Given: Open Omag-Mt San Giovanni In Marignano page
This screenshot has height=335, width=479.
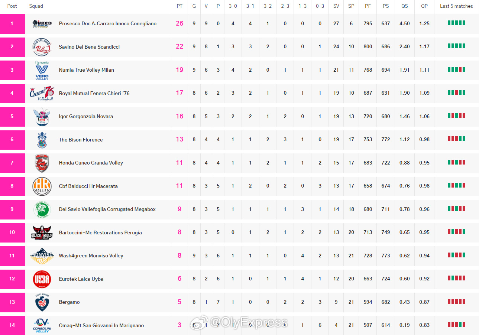Looking at the screenshot, I should [x=101, y=325].
